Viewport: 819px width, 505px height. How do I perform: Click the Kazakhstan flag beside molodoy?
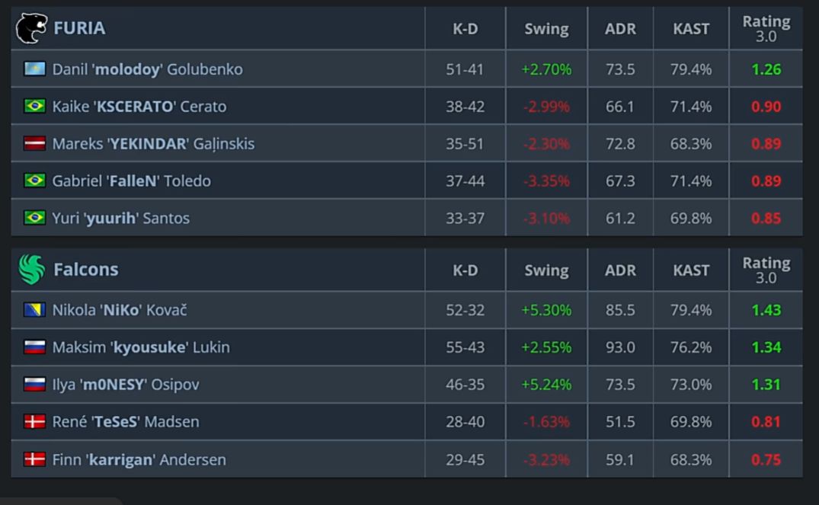coord(34,69)
